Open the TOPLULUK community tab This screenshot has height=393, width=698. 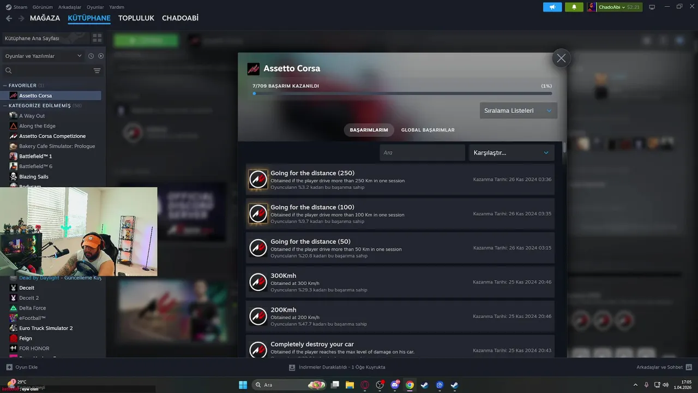[x=136, y=18]
